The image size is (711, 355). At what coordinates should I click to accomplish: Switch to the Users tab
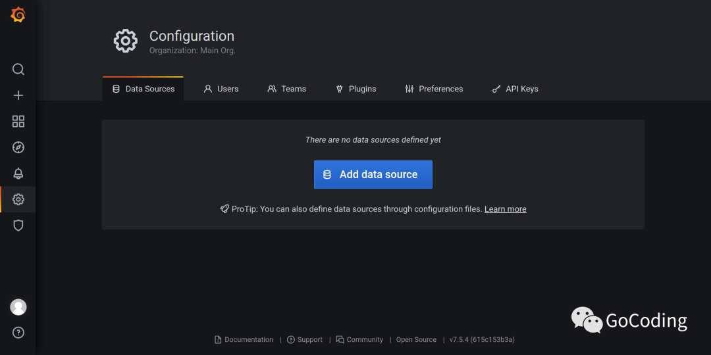coord(221,89)
